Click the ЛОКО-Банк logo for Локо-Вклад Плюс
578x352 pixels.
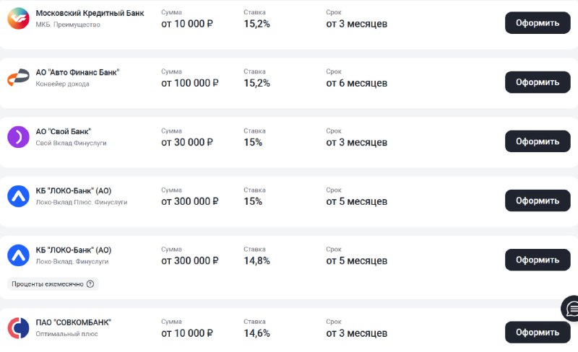(18, 196)
